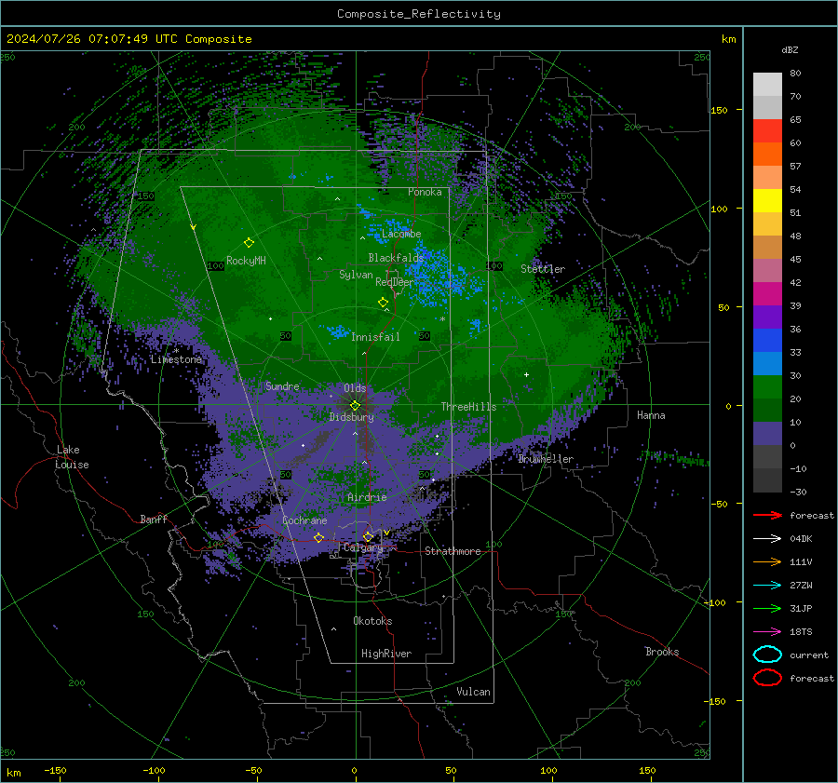Click the red forecast arrow in the legend
This screenshot has width=838, height=783.
pyautogui.click(x=767, y=515)
